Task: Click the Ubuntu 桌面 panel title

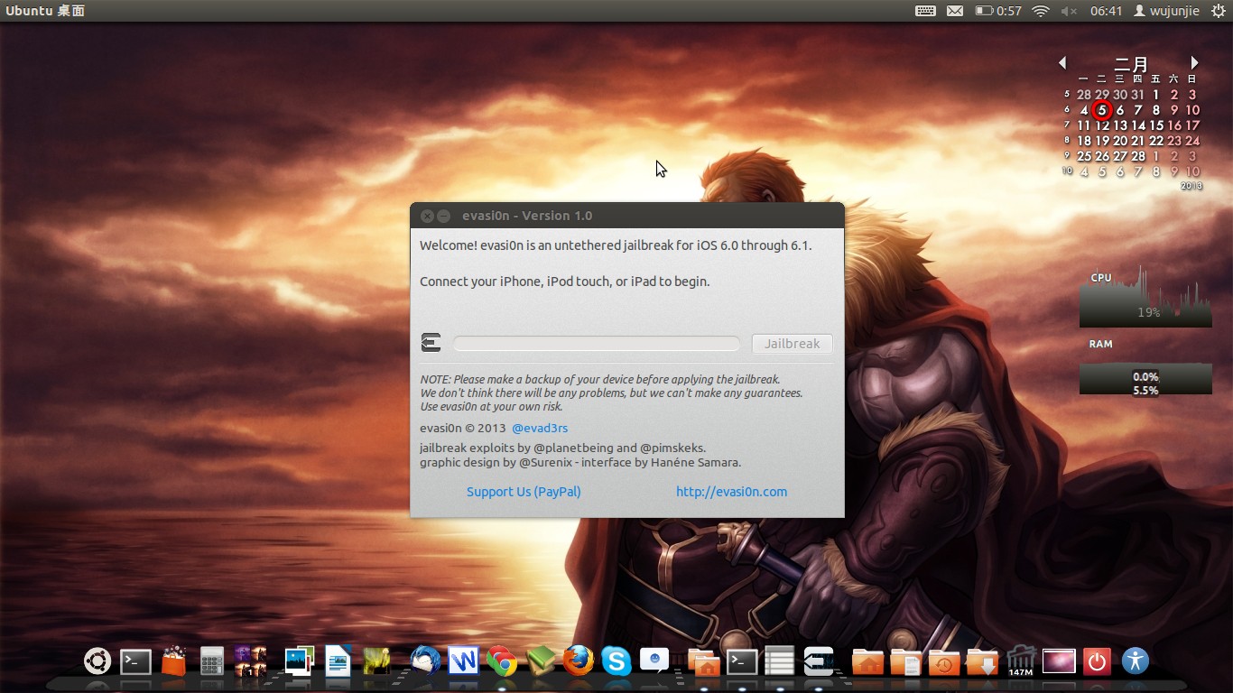Action: 45,11
